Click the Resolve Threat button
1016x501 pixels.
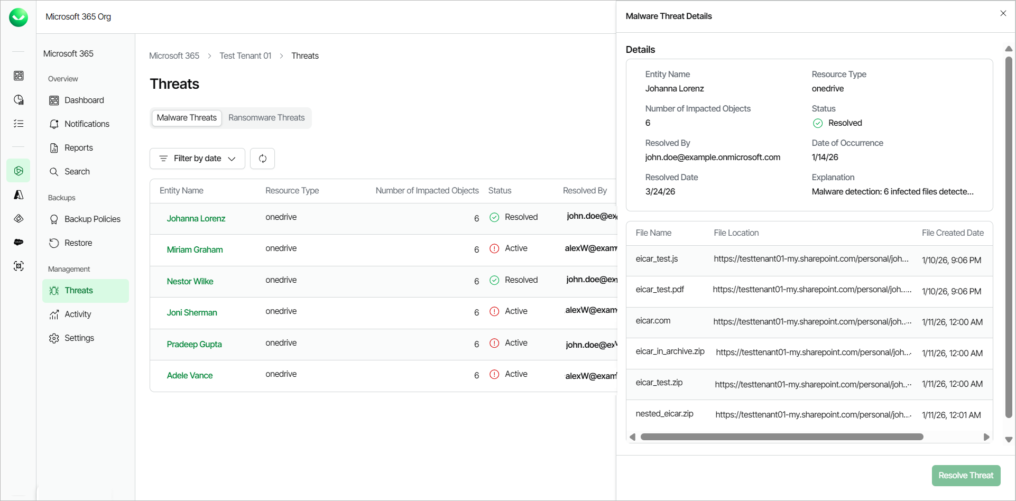pyautogui.click(x=966, y=476)
